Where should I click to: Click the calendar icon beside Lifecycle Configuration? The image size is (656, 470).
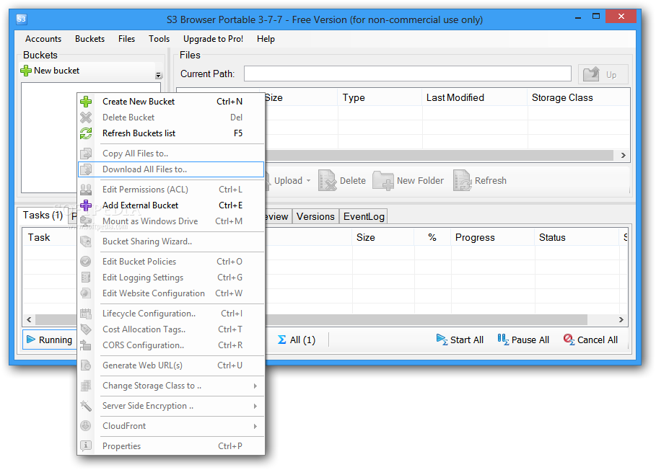(86, 314)
